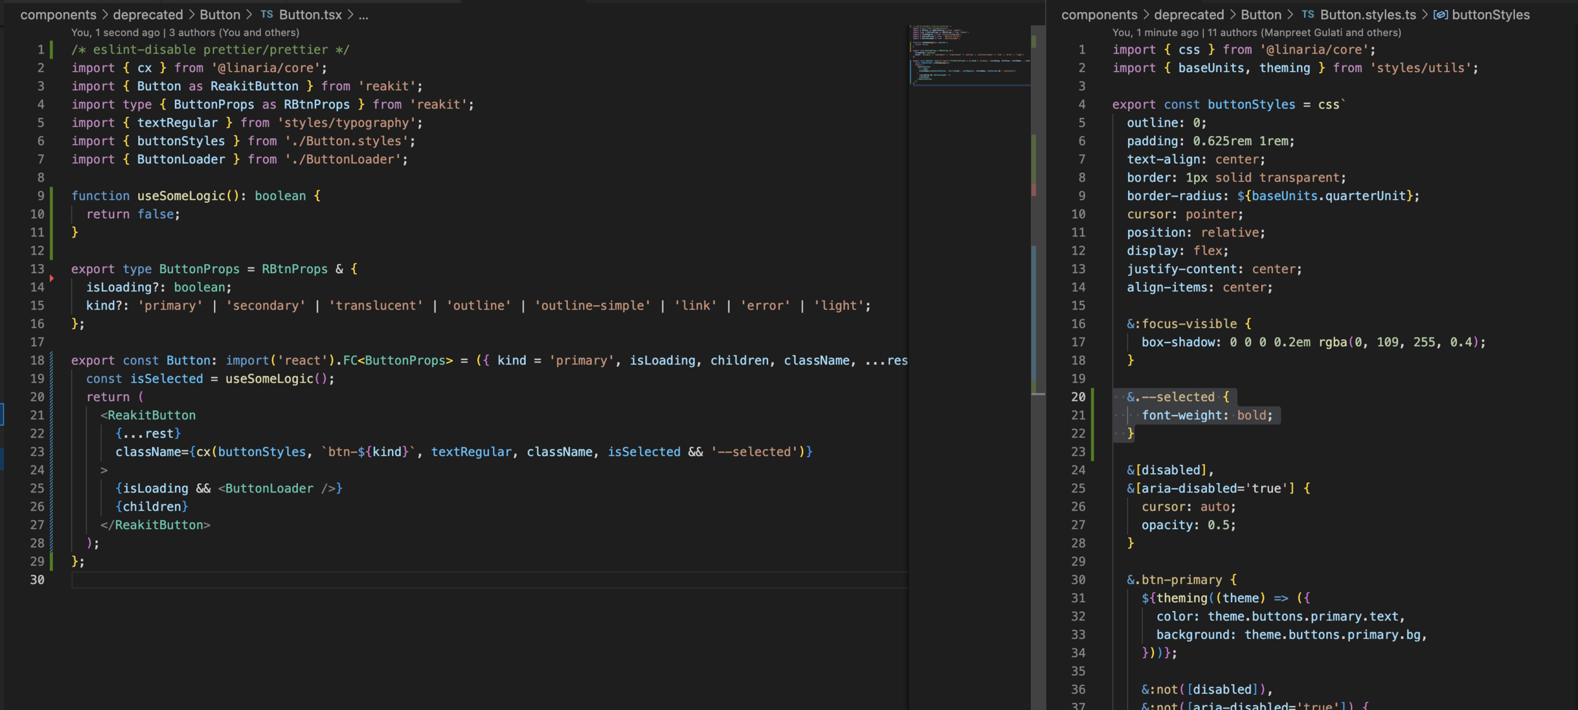Click the blue modified gutter stripe at line 23
Viewport: 1578px width, 710px height.
[52, 452]
